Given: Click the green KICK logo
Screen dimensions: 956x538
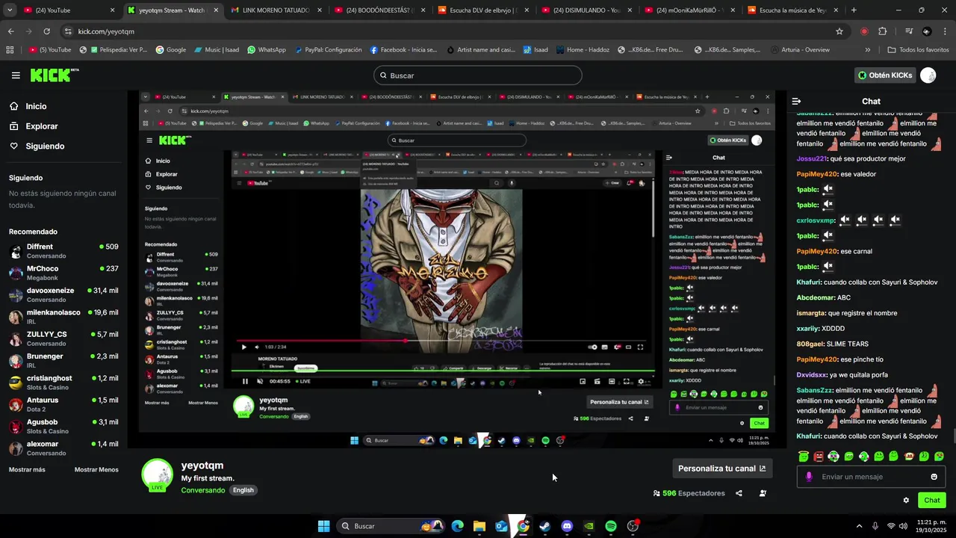Looking at the screenshot, I should [x=55, y=75].
